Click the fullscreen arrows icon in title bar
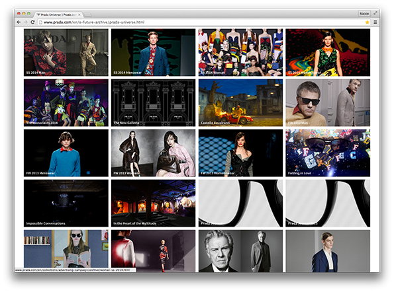 click(375, 13)
